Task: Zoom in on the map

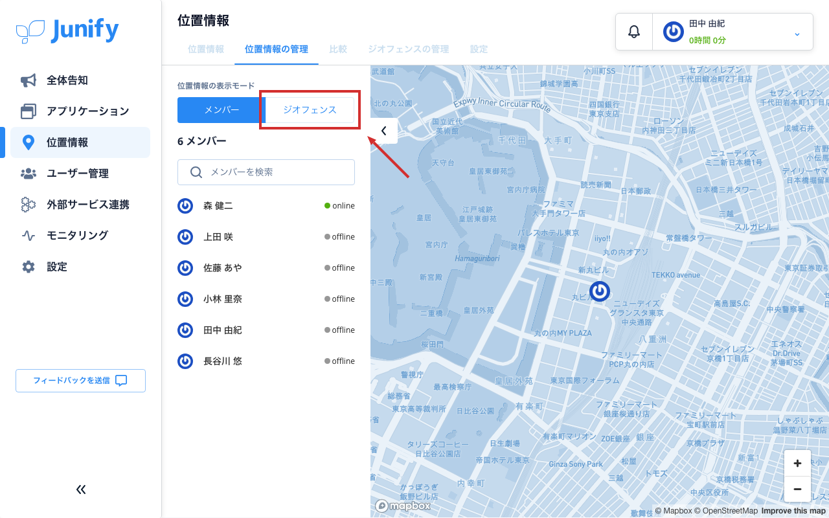Action: pyautogui.click(x=797, y=463)
